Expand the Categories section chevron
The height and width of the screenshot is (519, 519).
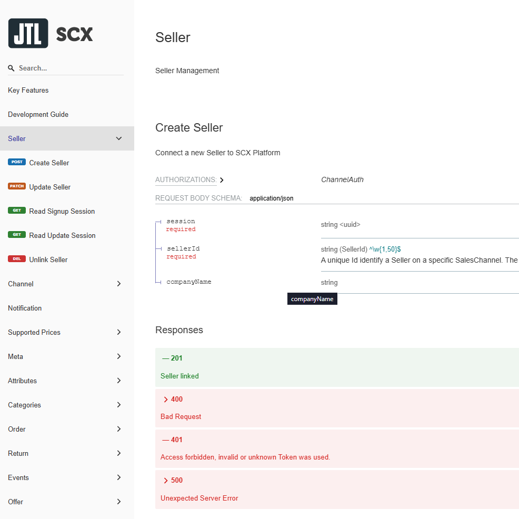point(119,404)
